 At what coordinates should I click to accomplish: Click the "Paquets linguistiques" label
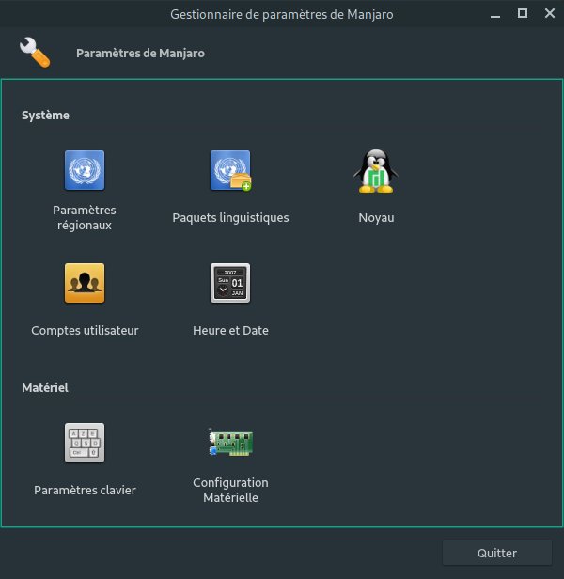coord(231,217)
